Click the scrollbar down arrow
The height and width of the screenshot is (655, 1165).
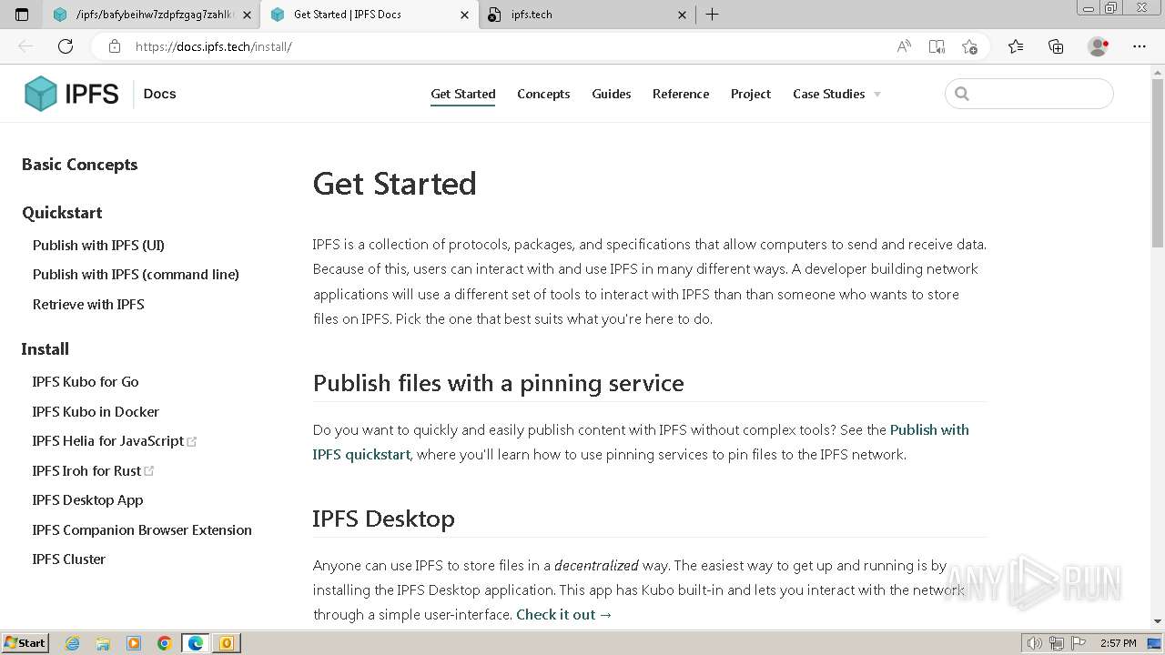(1158, 622)
